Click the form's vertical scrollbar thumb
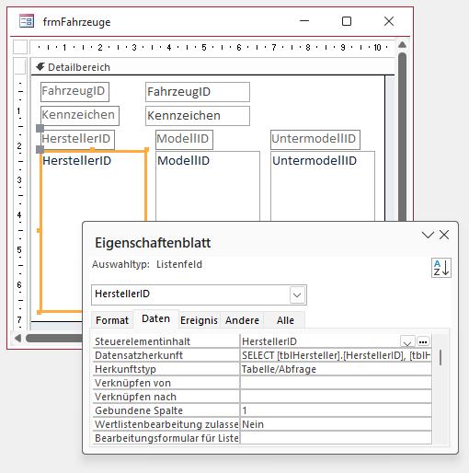The height and width of the screenshot is (473, 469). tap(403, 136)
